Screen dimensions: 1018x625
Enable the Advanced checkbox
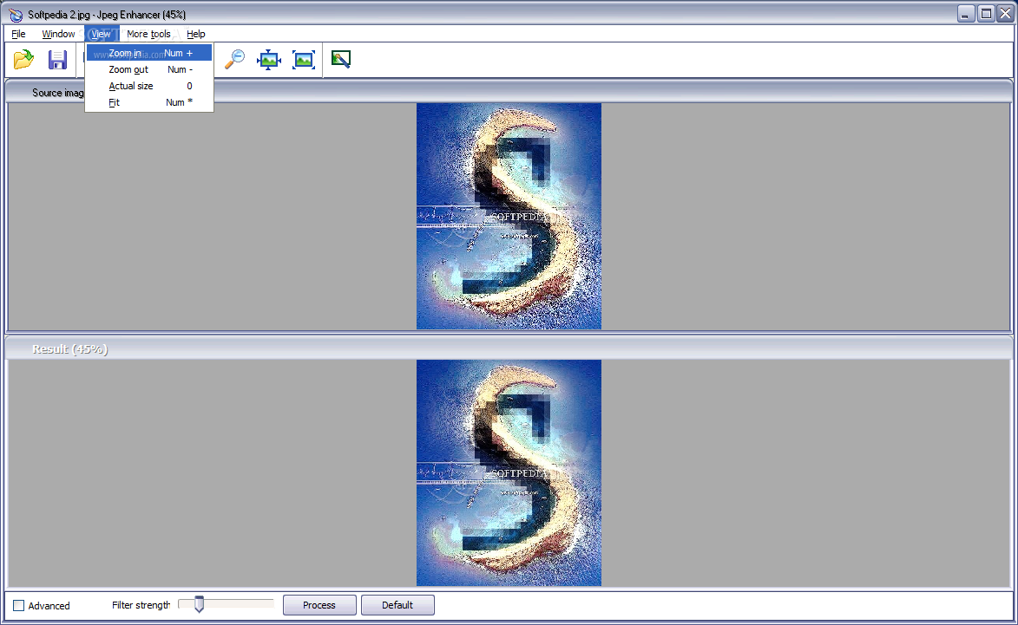click(x=19, y=606)
